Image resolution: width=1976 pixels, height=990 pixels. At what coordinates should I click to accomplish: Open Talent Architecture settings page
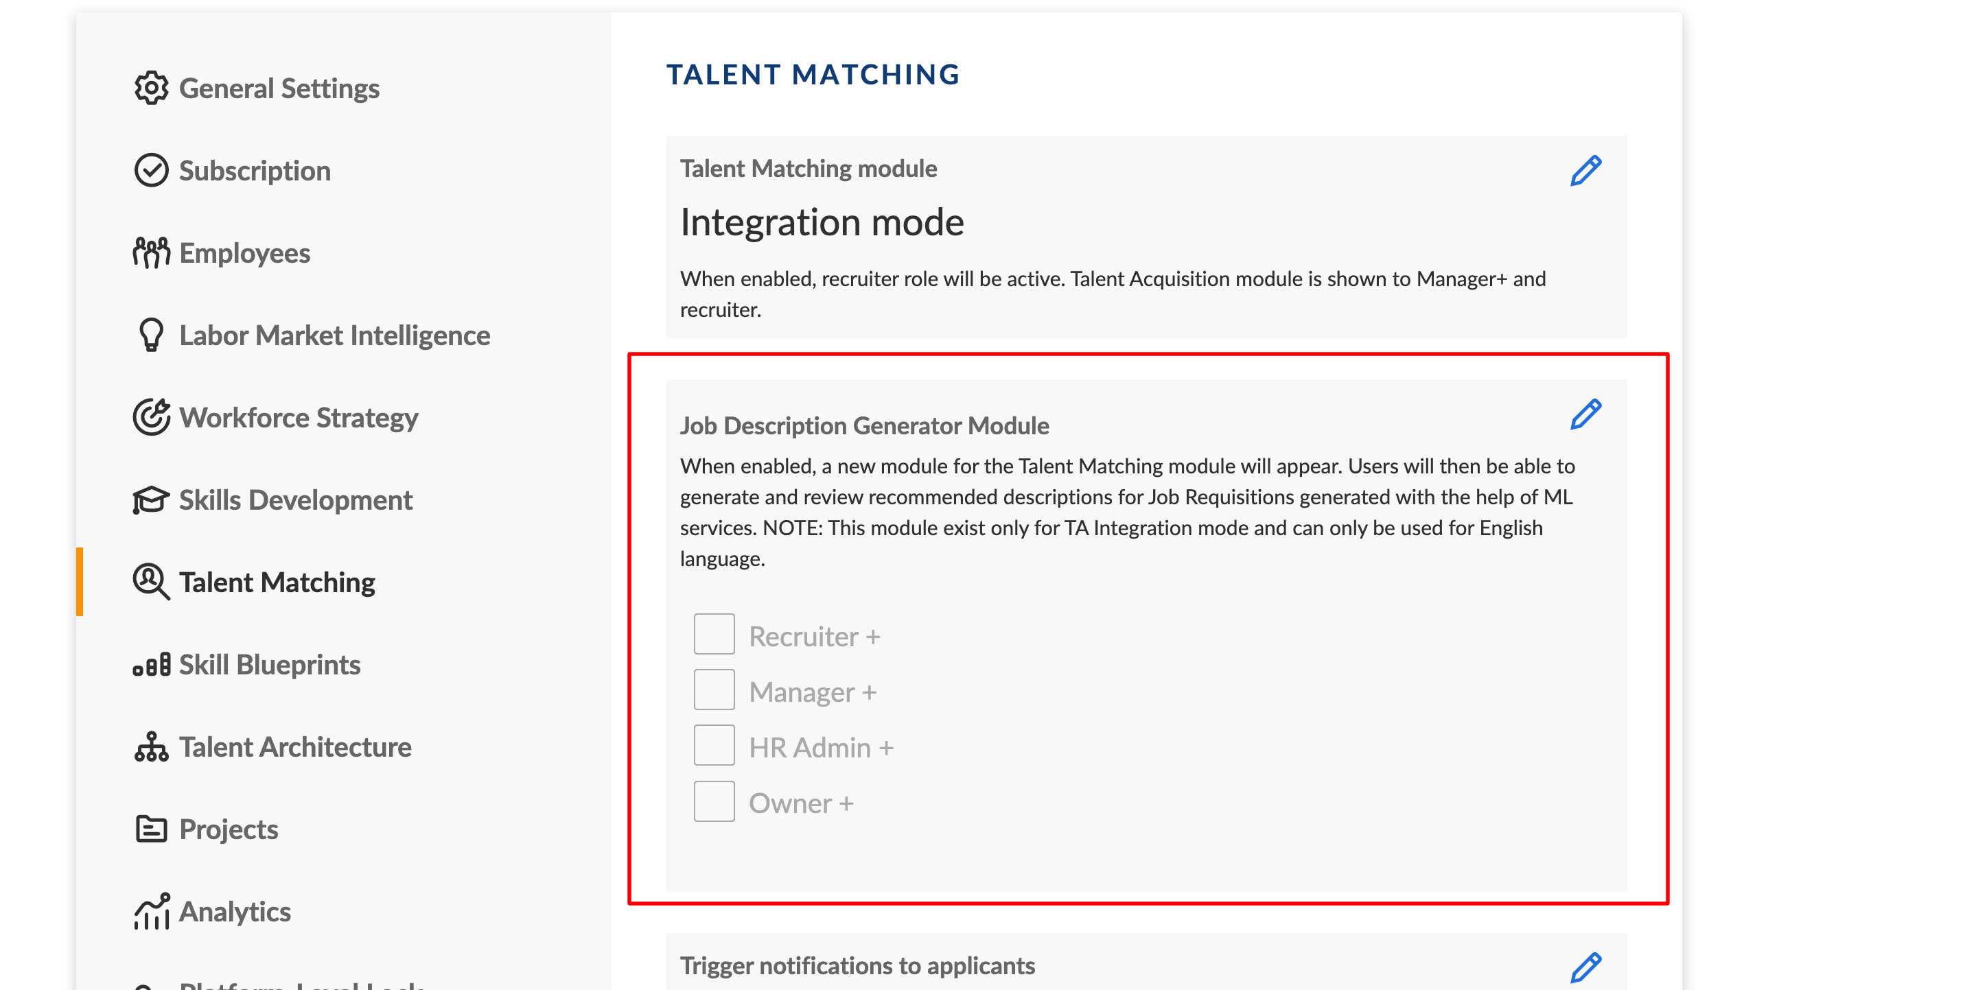coord(295,747)
